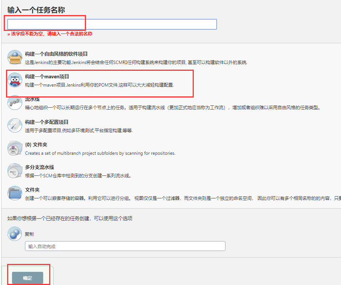Click the 复制 copy spheres icon
The image size is (341, 285).
click(x=15, y=234)
